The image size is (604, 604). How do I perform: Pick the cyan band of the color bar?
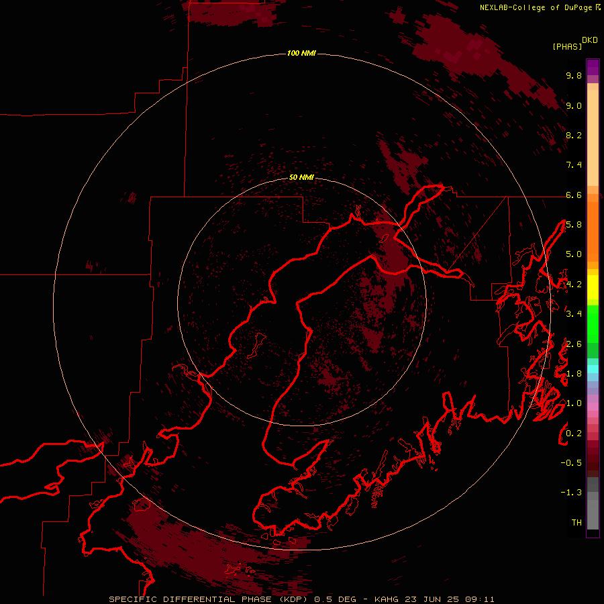(x=593, y=369)
